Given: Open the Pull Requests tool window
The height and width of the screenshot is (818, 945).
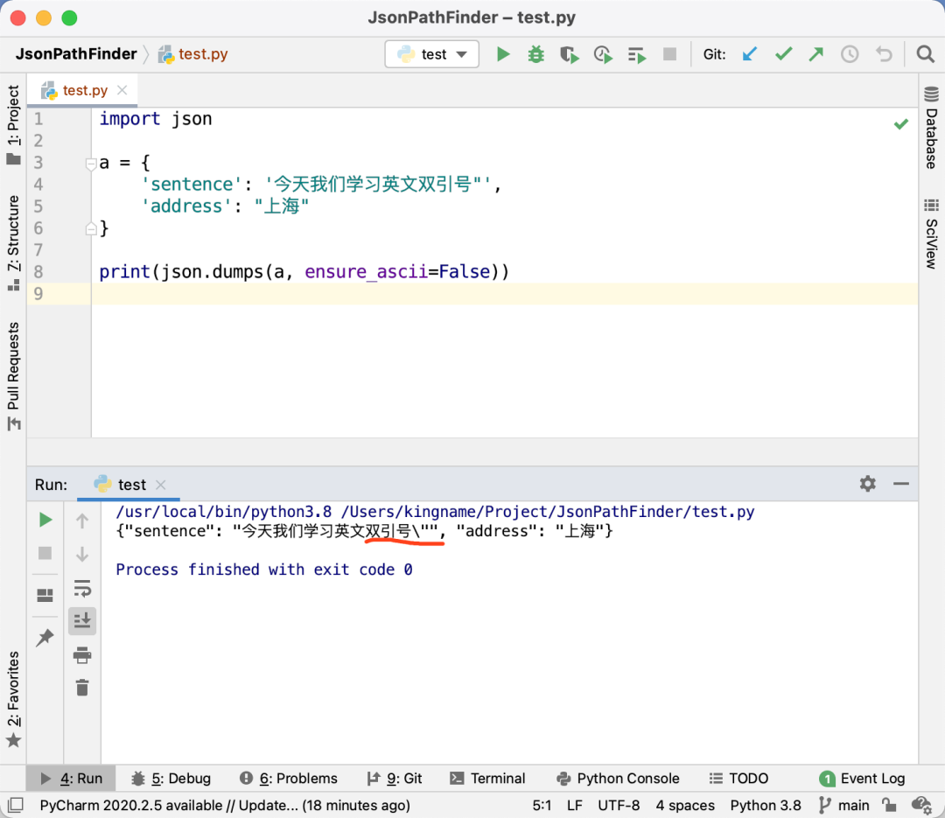Looking at the screenshot, I should (13, 376).
